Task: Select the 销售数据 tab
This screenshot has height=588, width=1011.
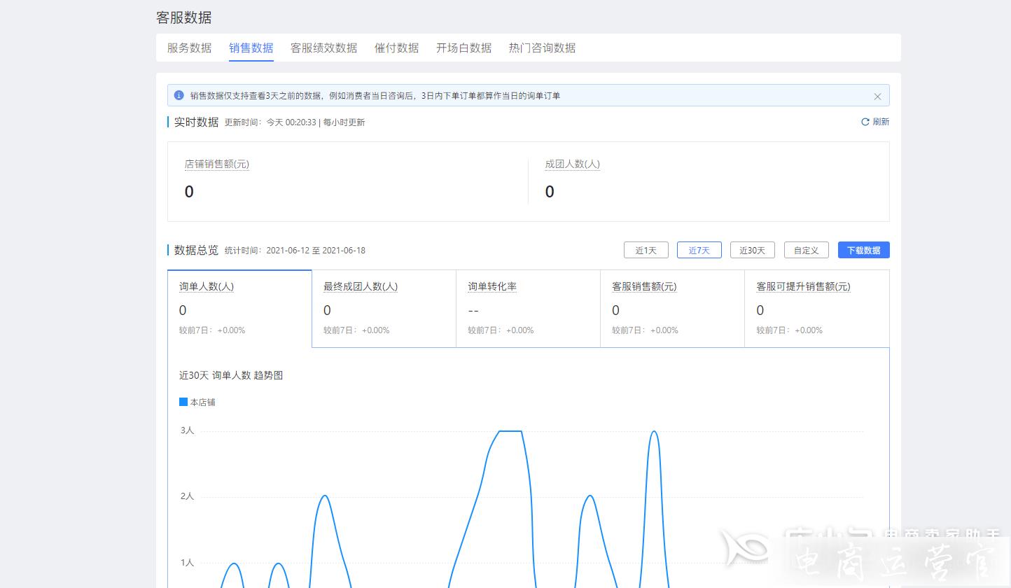Action: [x=251, y=48]
